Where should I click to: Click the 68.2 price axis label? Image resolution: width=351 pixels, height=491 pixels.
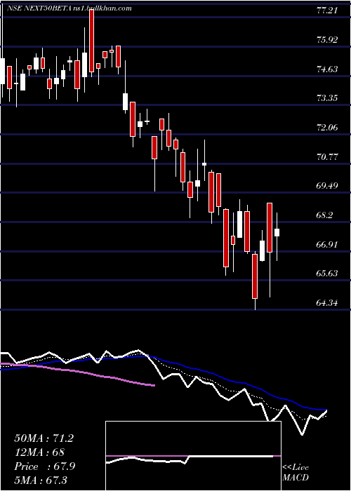coord(324,215)
